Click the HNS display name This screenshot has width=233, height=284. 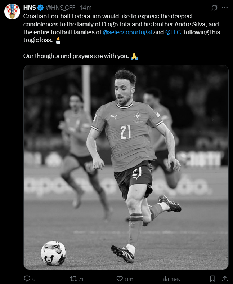coord(30,8)
